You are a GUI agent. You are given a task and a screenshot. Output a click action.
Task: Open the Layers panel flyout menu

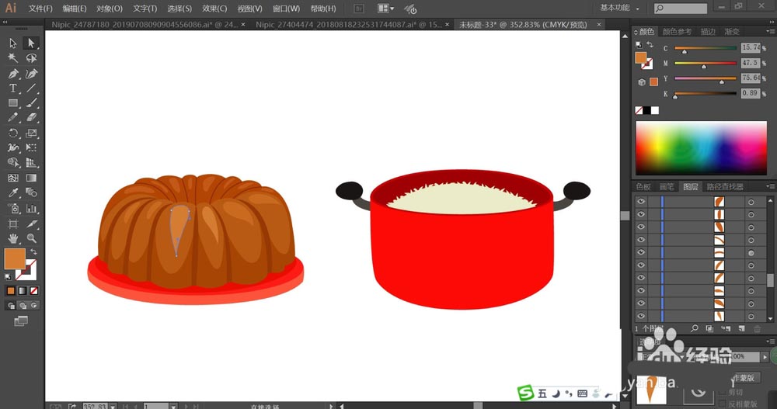click(x=771, y=186)
